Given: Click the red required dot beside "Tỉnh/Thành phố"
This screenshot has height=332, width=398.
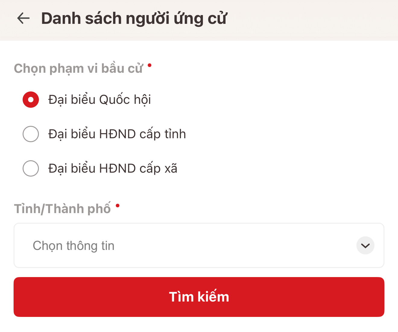Looking at the screenshot, I should click(x=118, y=206).
